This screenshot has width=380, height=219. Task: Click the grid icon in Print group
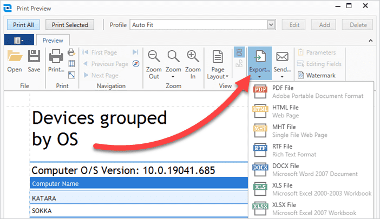[71, 64]
